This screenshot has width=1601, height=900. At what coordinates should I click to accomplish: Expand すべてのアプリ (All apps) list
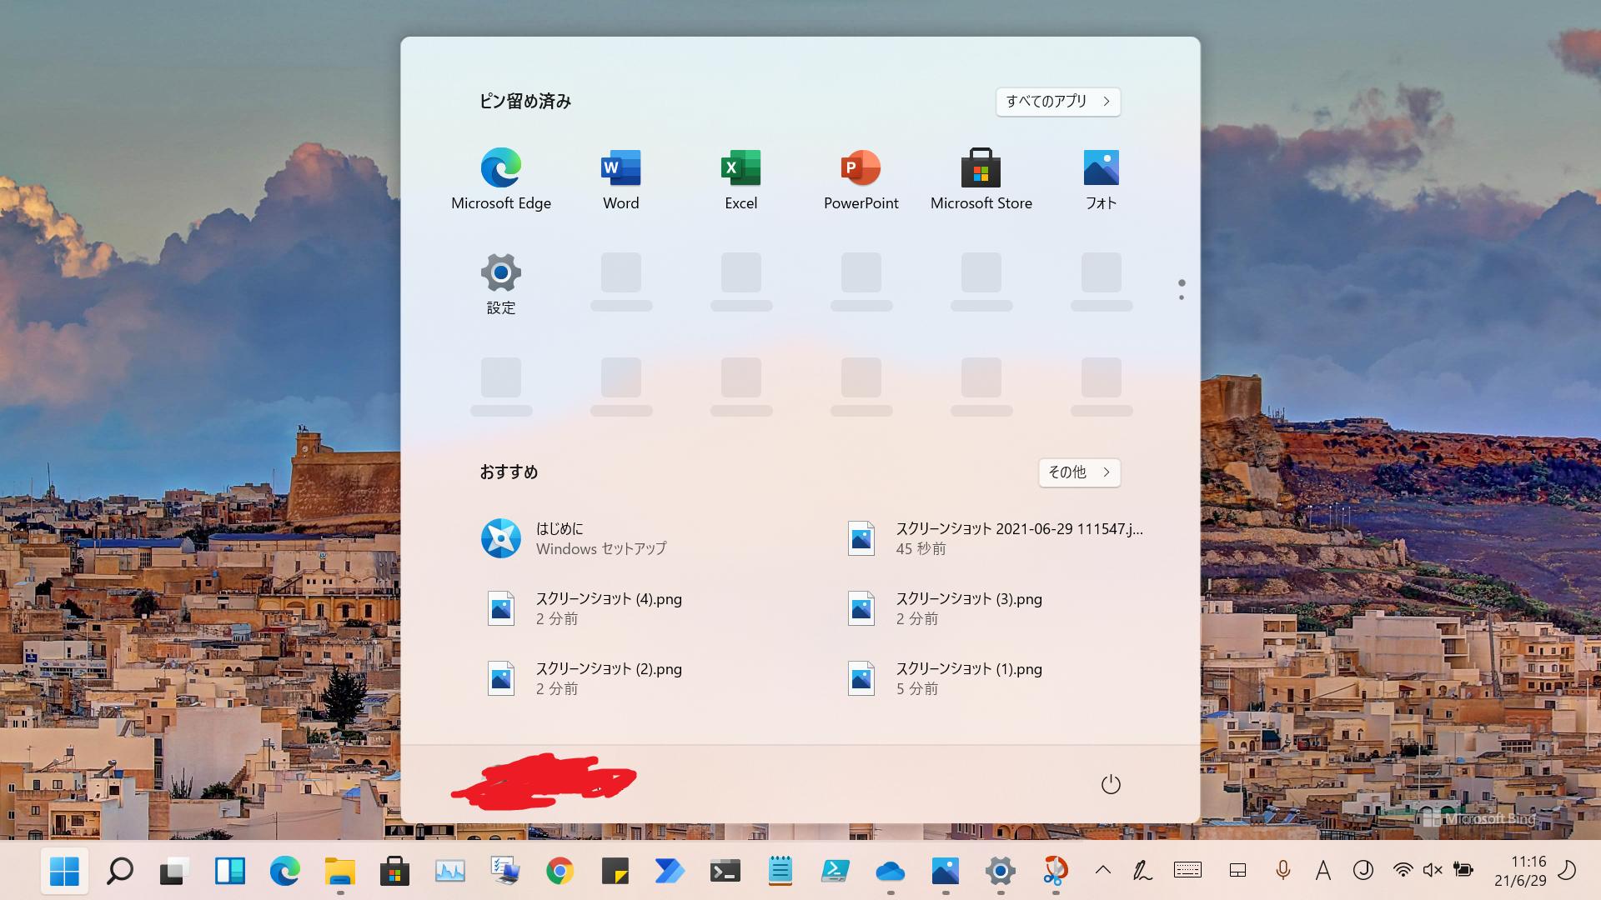[1057, 102]
